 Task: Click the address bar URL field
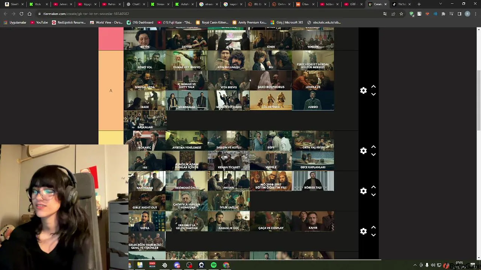tap(210, 14)
